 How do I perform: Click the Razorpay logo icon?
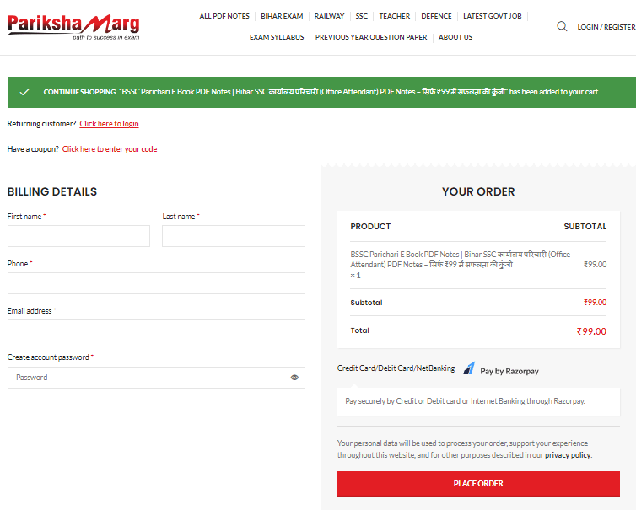pyautogui.click(x=469, y=369)
